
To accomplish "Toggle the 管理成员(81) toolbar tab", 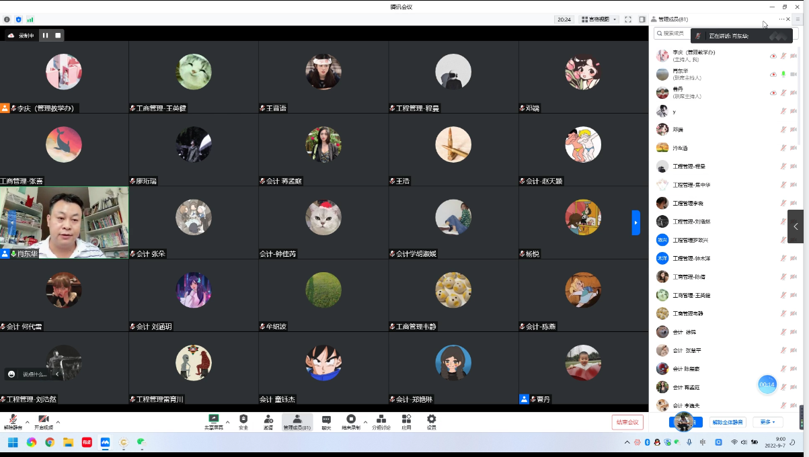I will pos(297,421).
